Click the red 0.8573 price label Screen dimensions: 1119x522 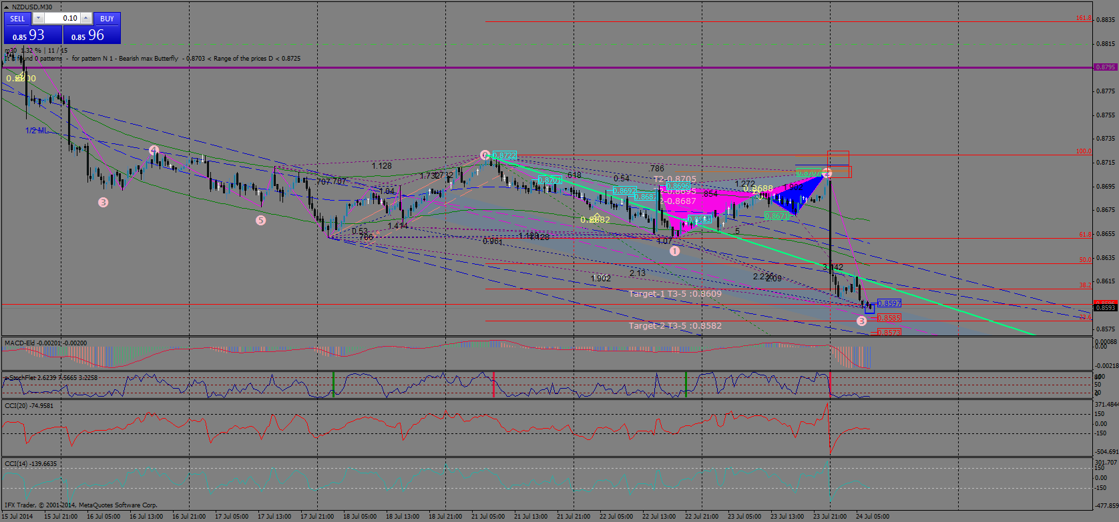coord(889,332)
